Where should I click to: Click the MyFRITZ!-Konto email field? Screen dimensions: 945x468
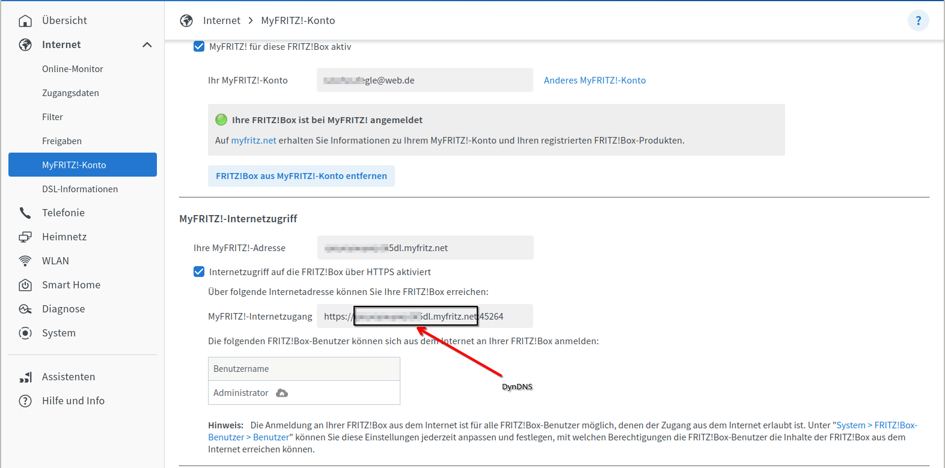425,80
